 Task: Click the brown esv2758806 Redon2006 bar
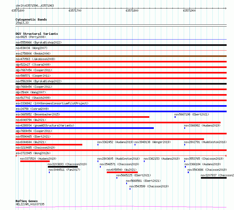click(121, 56)
